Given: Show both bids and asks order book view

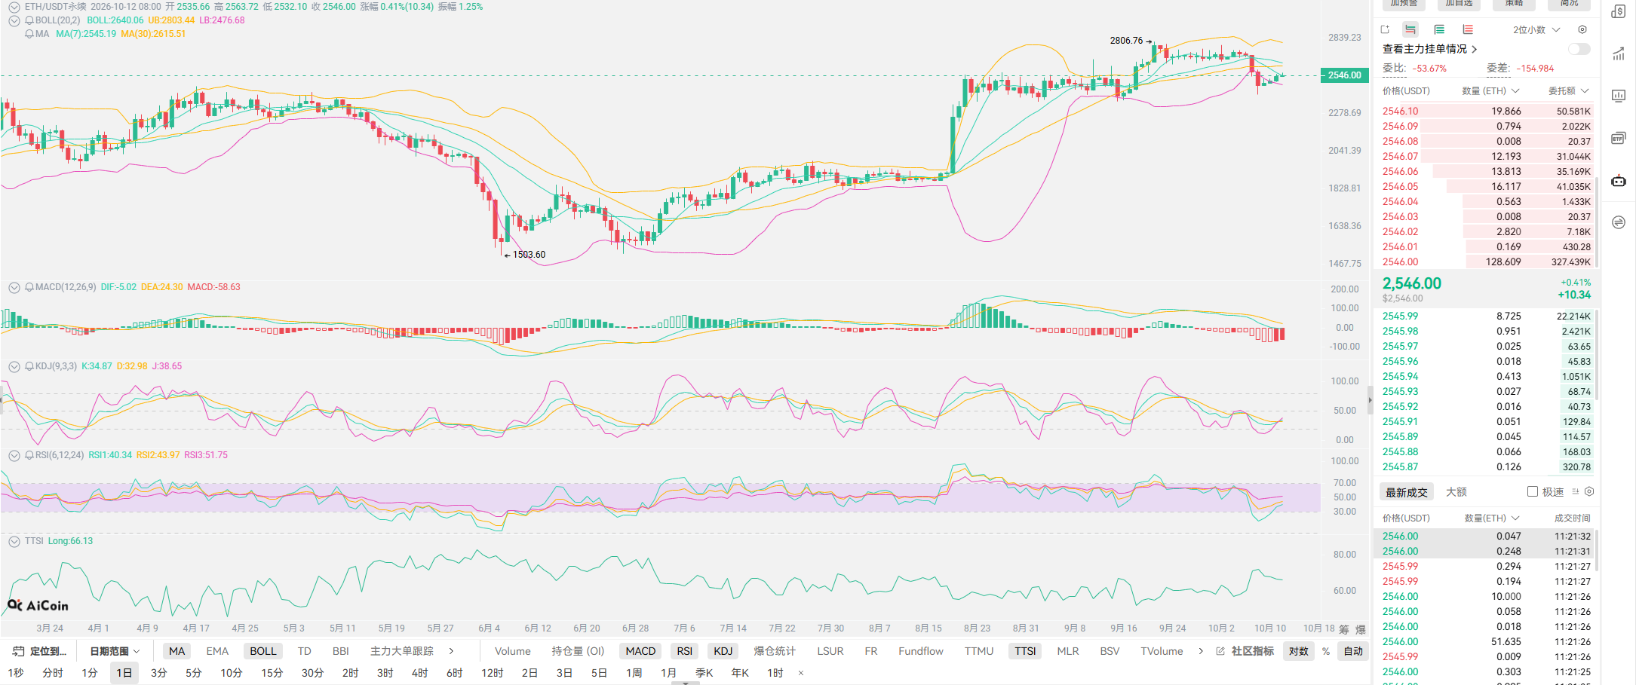Looking at the screenshot, I should (x=1410, y=29).
